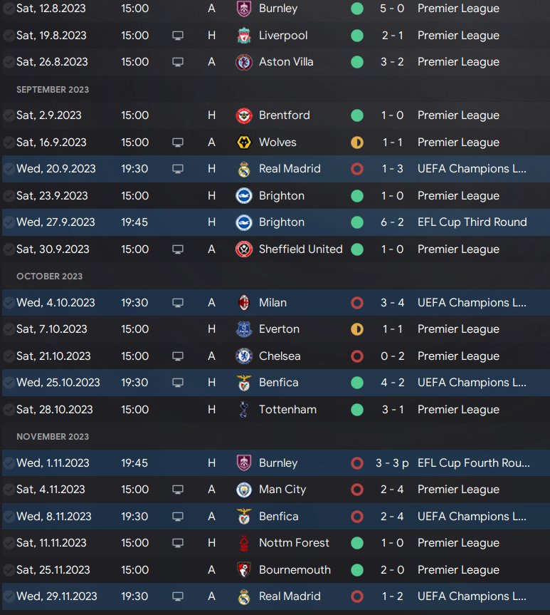The width and height of the screenshot is (550, 615).
Task: Open the 6 - 2 score against Brighton
Action: (392, 222)
